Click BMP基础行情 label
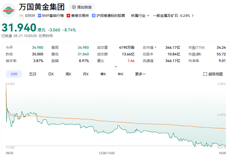 pyautogui.click(x=53, y=16)
